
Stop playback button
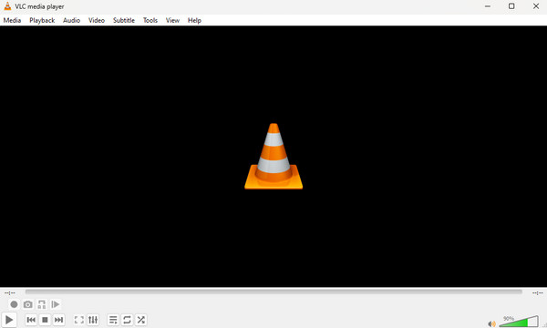tap(45, 320)
